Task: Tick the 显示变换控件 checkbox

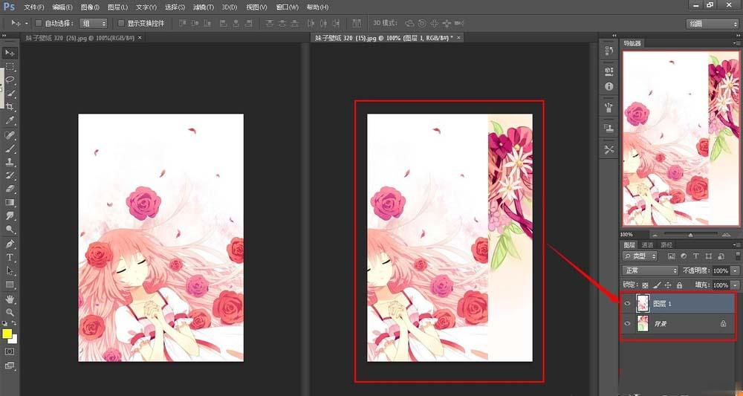Action: tap(121, 24)
